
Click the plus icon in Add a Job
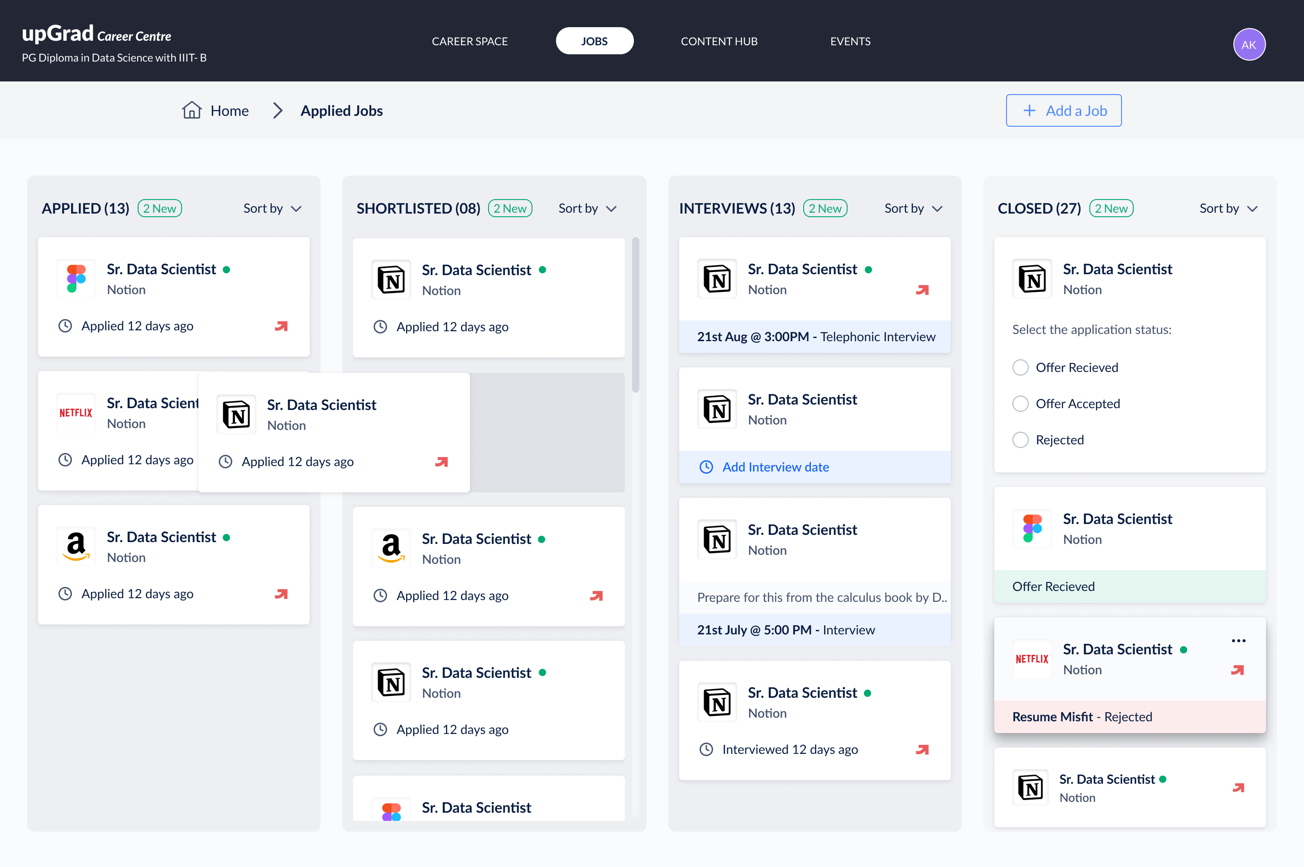pyautogui.click(x=1029, y=110)
